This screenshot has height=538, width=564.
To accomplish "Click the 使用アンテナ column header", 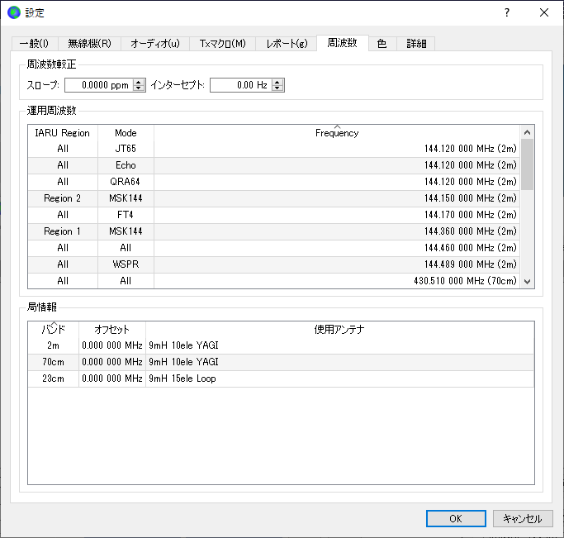I will pyautogui.click(x=339, y=329).
